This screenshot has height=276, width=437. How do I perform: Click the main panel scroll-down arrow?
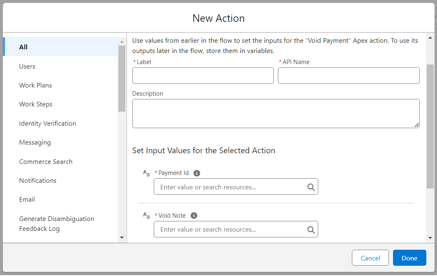[430, 238]
